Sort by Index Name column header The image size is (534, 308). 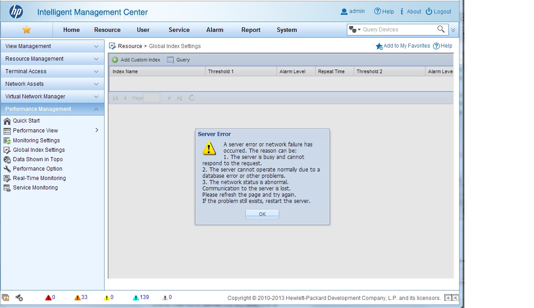click(x=157, y=71)
